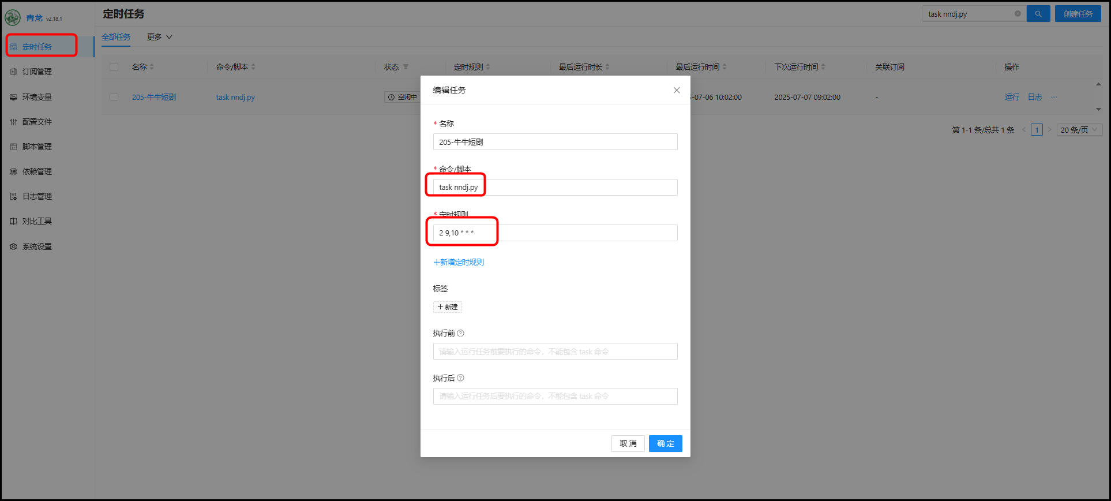Click the 环境变量 monitor icon

[x=13, y=97]
